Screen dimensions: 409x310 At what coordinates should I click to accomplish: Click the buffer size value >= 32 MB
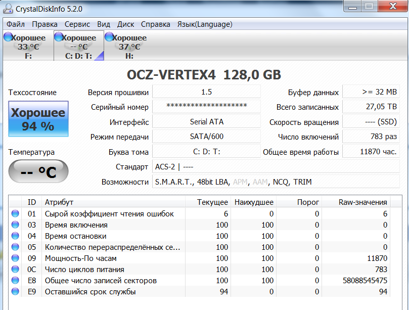click(x=371, y=92)
